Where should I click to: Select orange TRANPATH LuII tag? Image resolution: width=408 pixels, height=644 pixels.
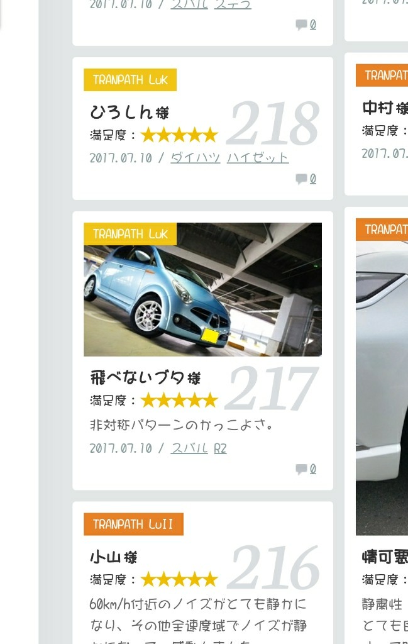(x=133, y=524)
